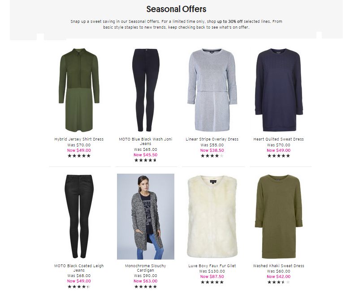Select the Linear Stripe Overlay Dress title
359x307 pixels.
pyautogui.click(x=212, y=139)
